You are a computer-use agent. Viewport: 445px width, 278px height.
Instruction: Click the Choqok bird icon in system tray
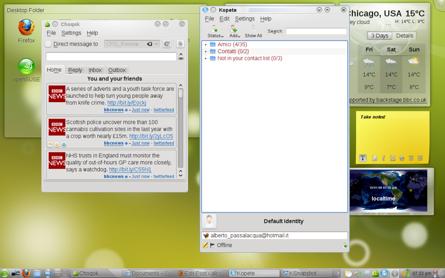(x=375, y=274)
